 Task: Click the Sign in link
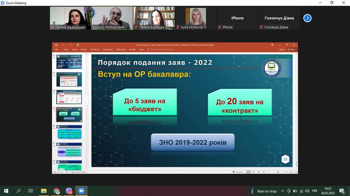click(282, 49)
